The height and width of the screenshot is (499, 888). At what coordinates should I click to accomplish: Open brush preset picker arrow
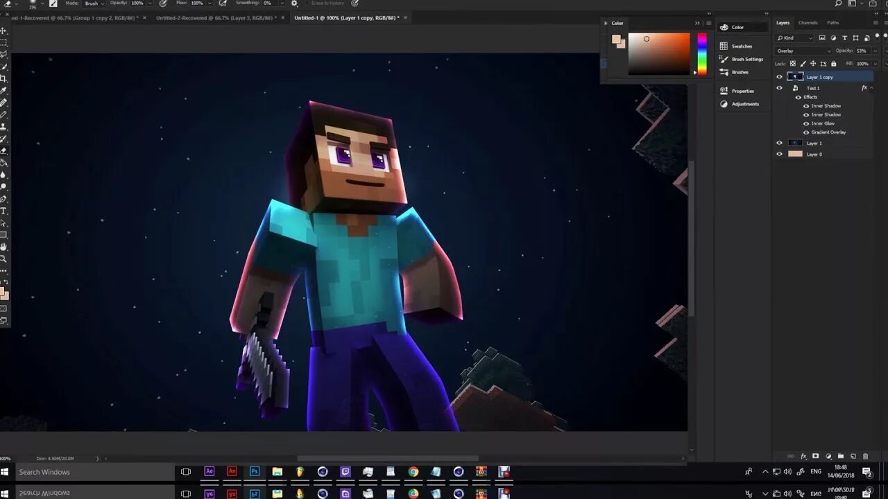(42, 3)
